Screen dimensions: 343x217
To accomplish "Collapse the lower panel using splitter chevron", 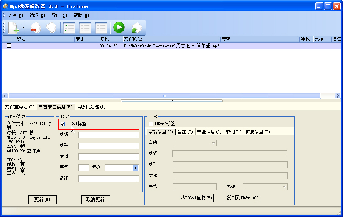I will point(172,101).
